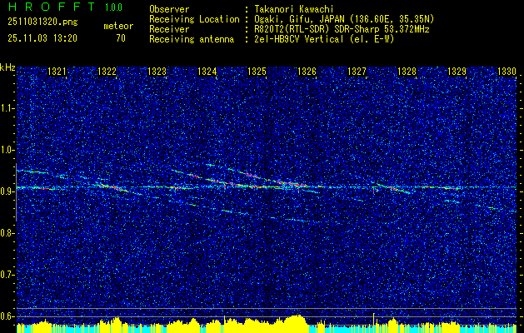Click the observer name Takanori Kawachi

pyautogui.click(x=292, y=9)
